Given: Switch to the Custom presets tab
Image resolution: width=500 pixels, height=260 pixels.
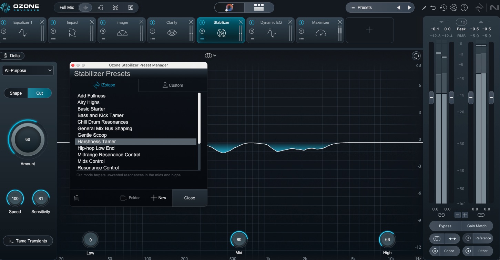Looking at the screenshot, I should [173, 85].
